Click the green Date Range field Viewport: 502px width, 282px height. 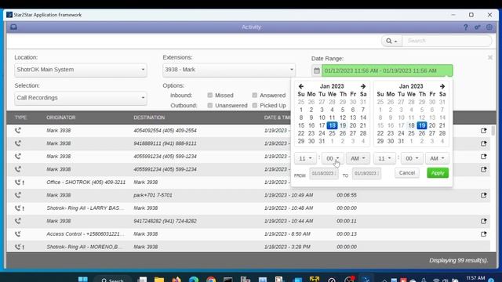click(x=387, y=70)
